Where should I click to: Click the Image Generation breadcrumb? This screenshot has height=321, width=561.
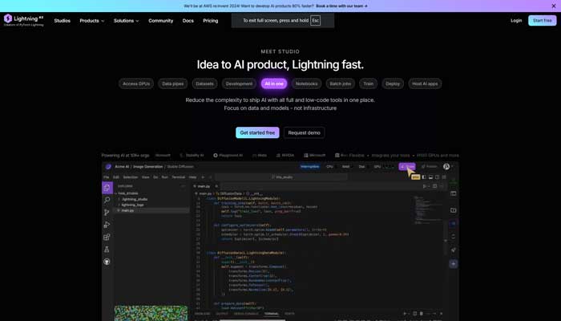click(147, 167)
